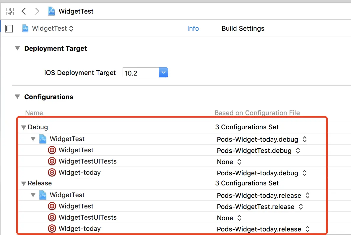Click the WidgetTestUITests target icon under Release

52,218
